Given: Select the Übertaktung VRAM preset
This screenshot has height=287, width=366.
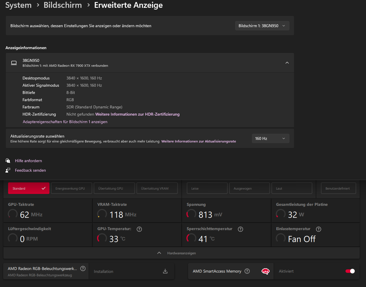Looking at the screenshot, I should pyautogui.click(x=157, y=188).
